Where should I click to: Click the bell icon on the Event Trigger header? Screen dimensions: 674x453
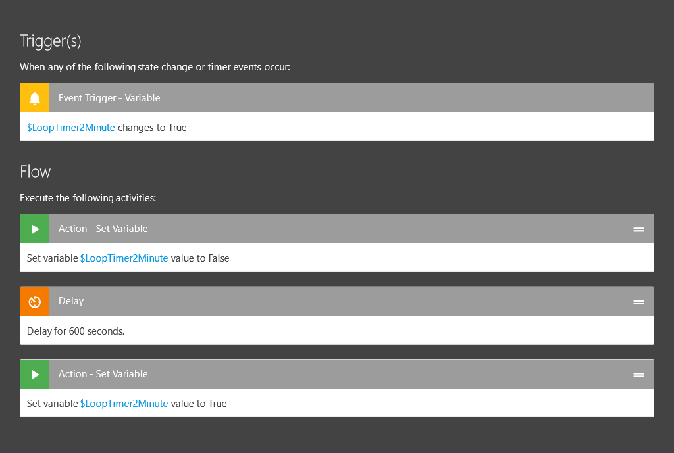(x=34, y=97)
